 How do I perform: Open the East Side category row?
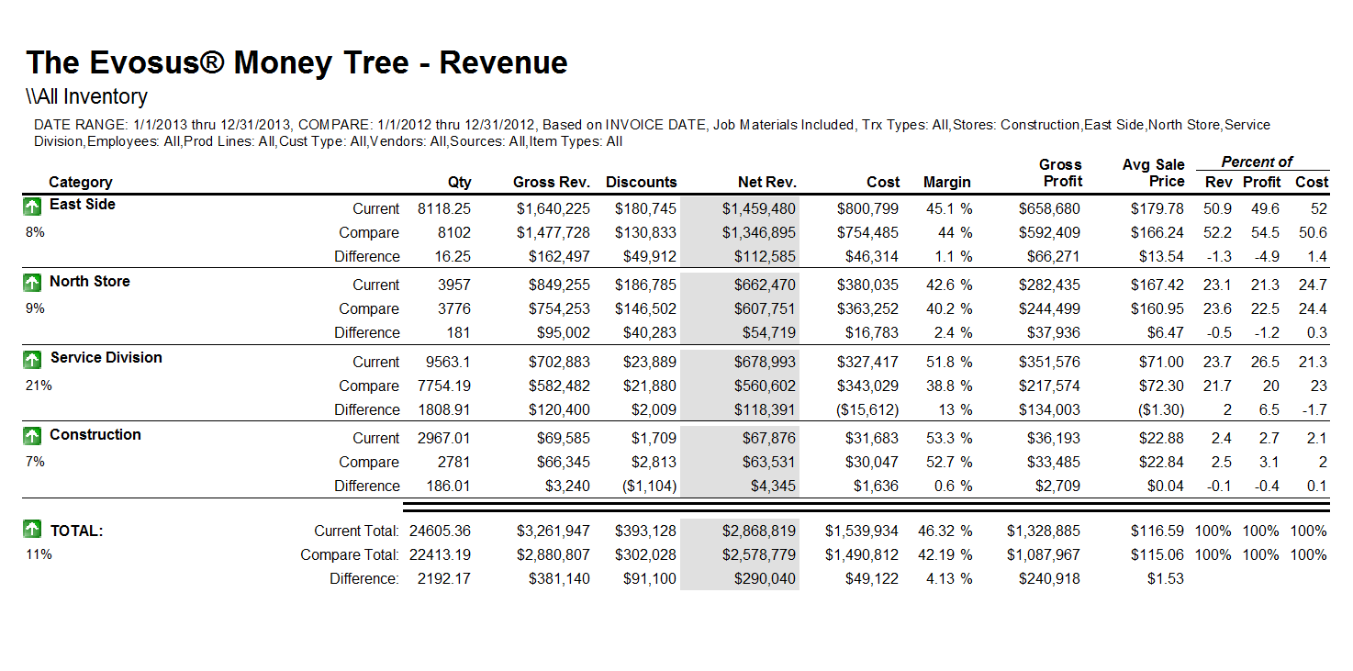(x=82, y=205)
